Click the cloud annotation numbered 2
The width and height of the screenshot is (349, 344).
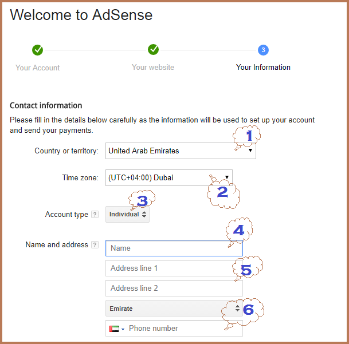[222, 193]
